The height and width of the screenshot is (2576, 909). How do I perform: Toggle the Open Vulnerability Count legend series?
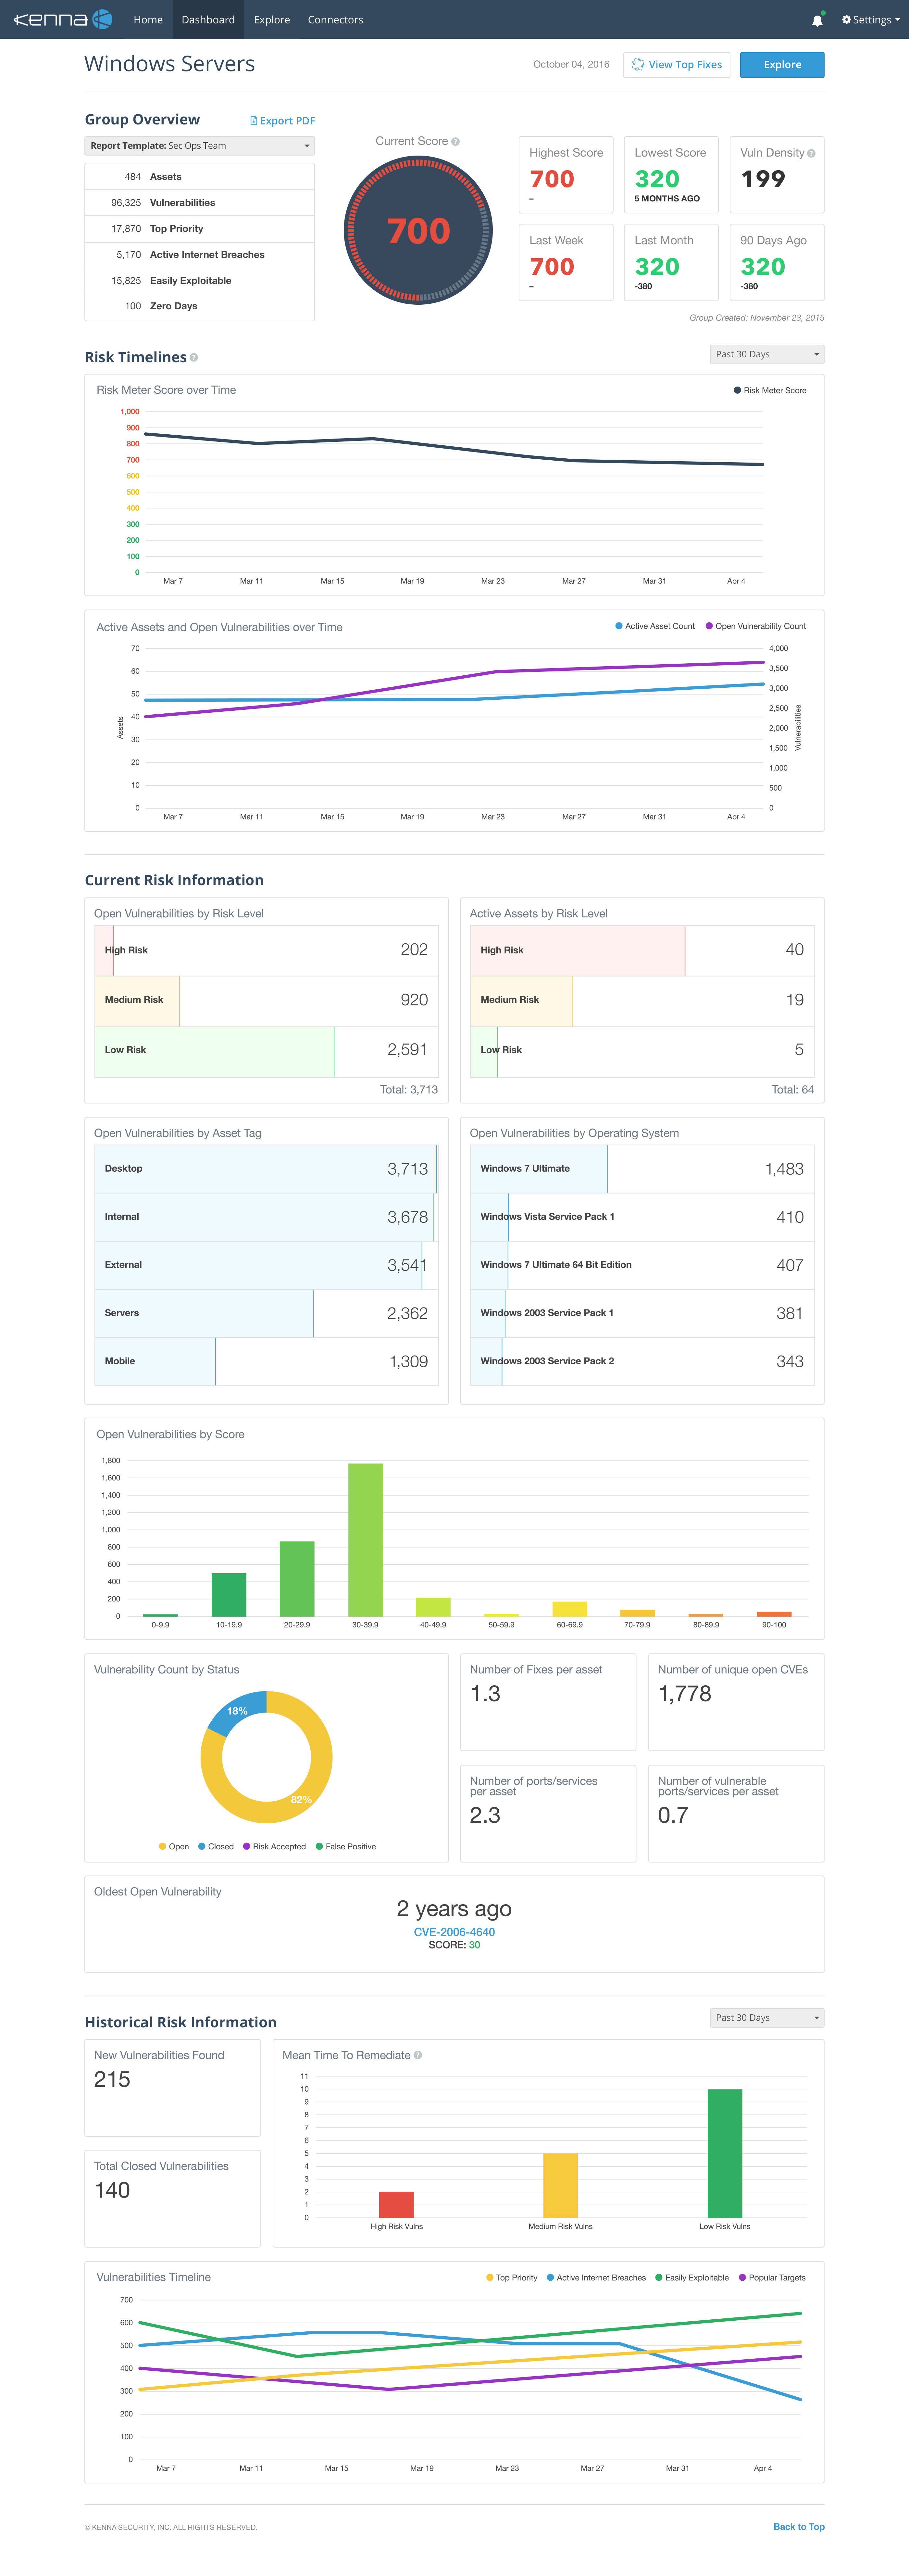(x=756, y=626)
